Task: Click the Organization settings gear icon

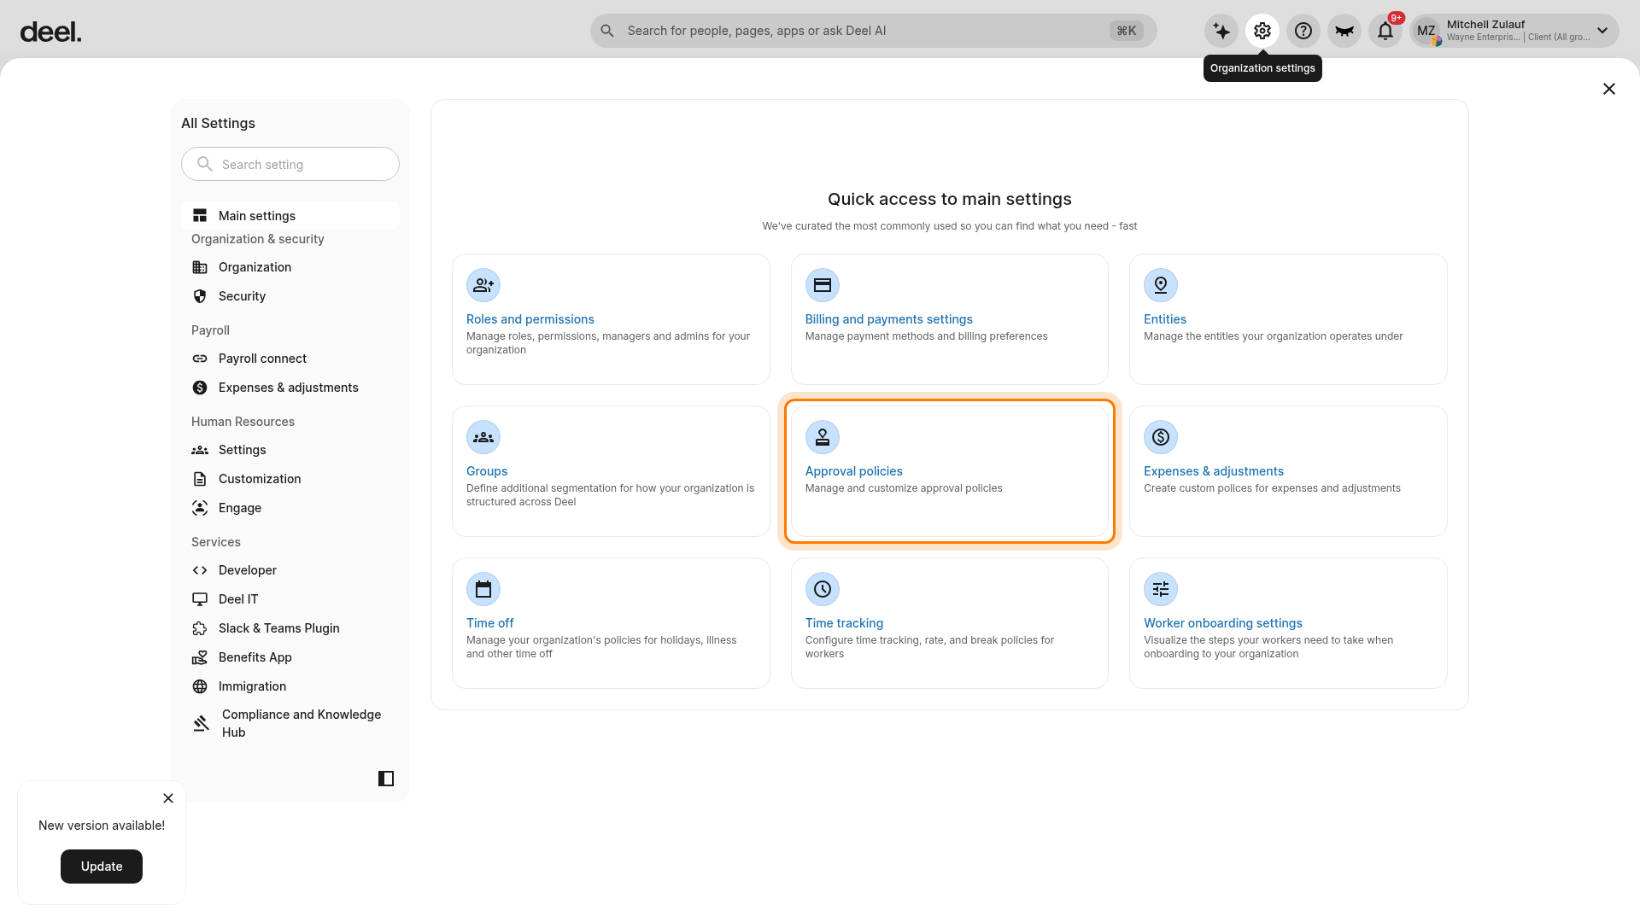Action: (1262, 32)
